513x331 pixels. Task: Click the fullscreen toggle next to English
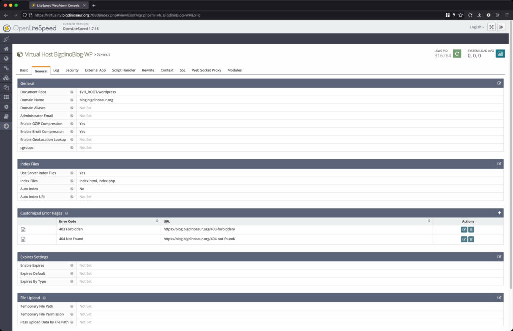click(x=491, y=27)
